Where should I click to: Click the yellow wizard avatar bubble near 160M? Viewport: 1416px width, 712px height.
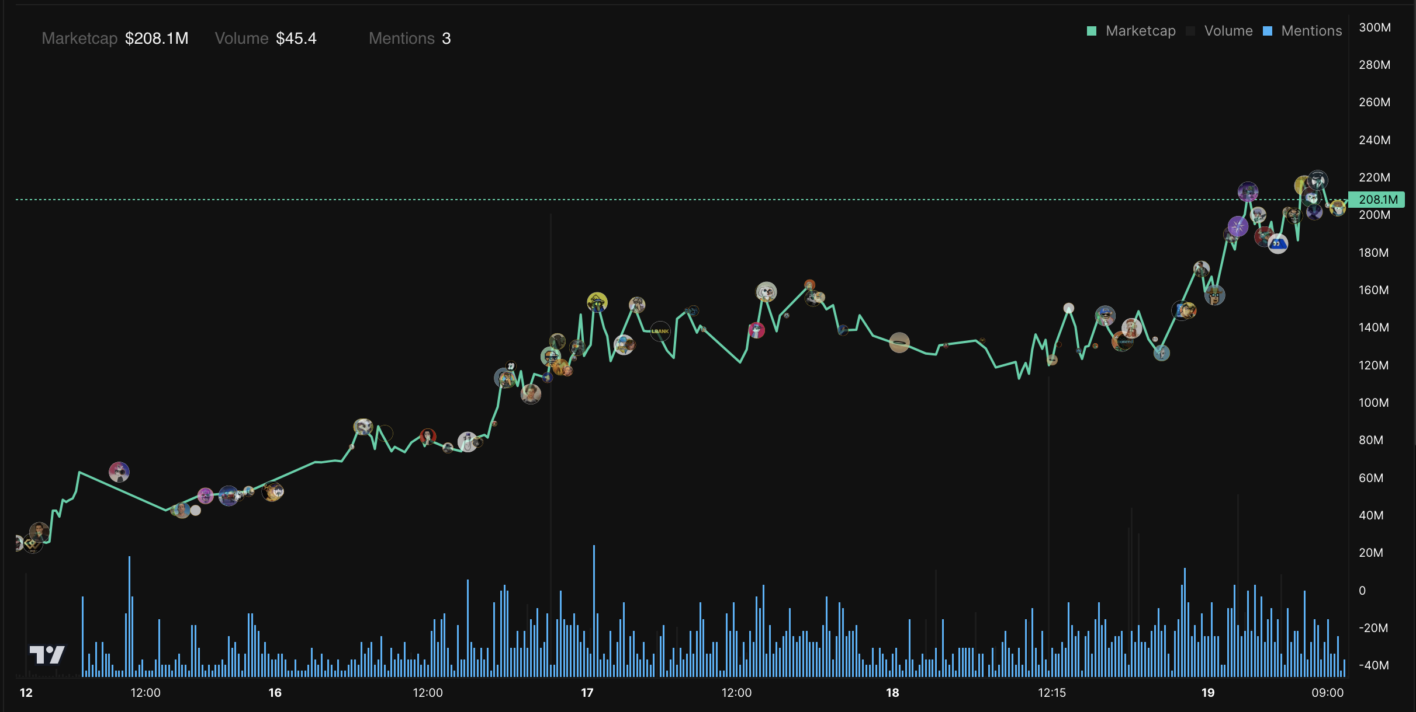(x=597, y=303)
